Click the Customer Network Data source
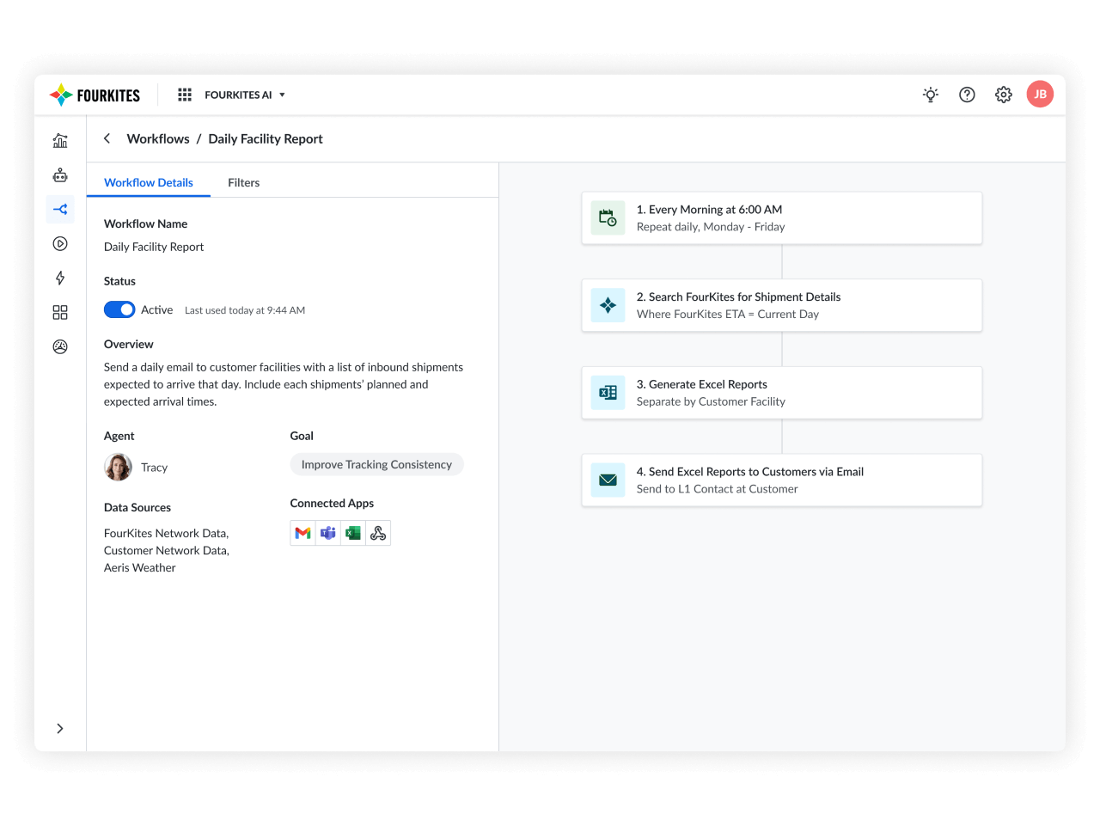The height and width of the screenshot is (826, 1100). click(x=167, y=551)
